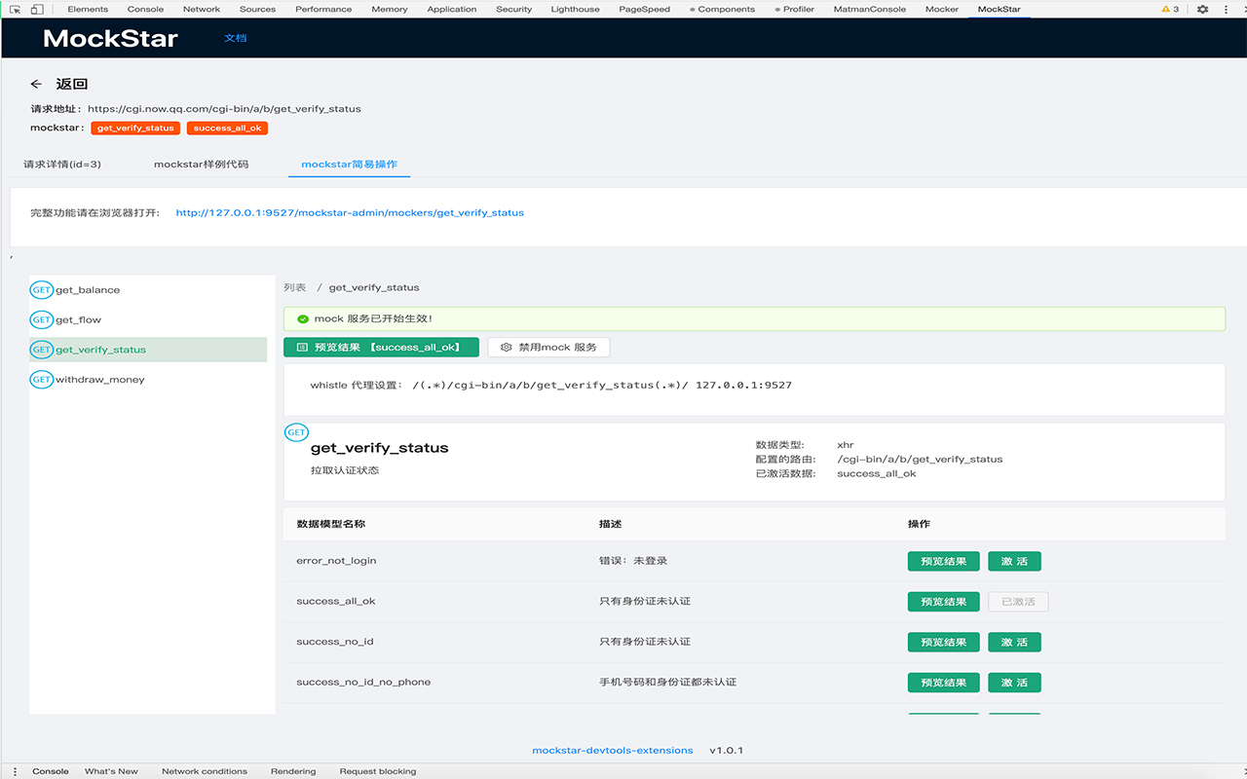Viewport: 1247px width, 779px height.
Task: Activate the error_not_login data model
Action: click(x=1014, y=561)
